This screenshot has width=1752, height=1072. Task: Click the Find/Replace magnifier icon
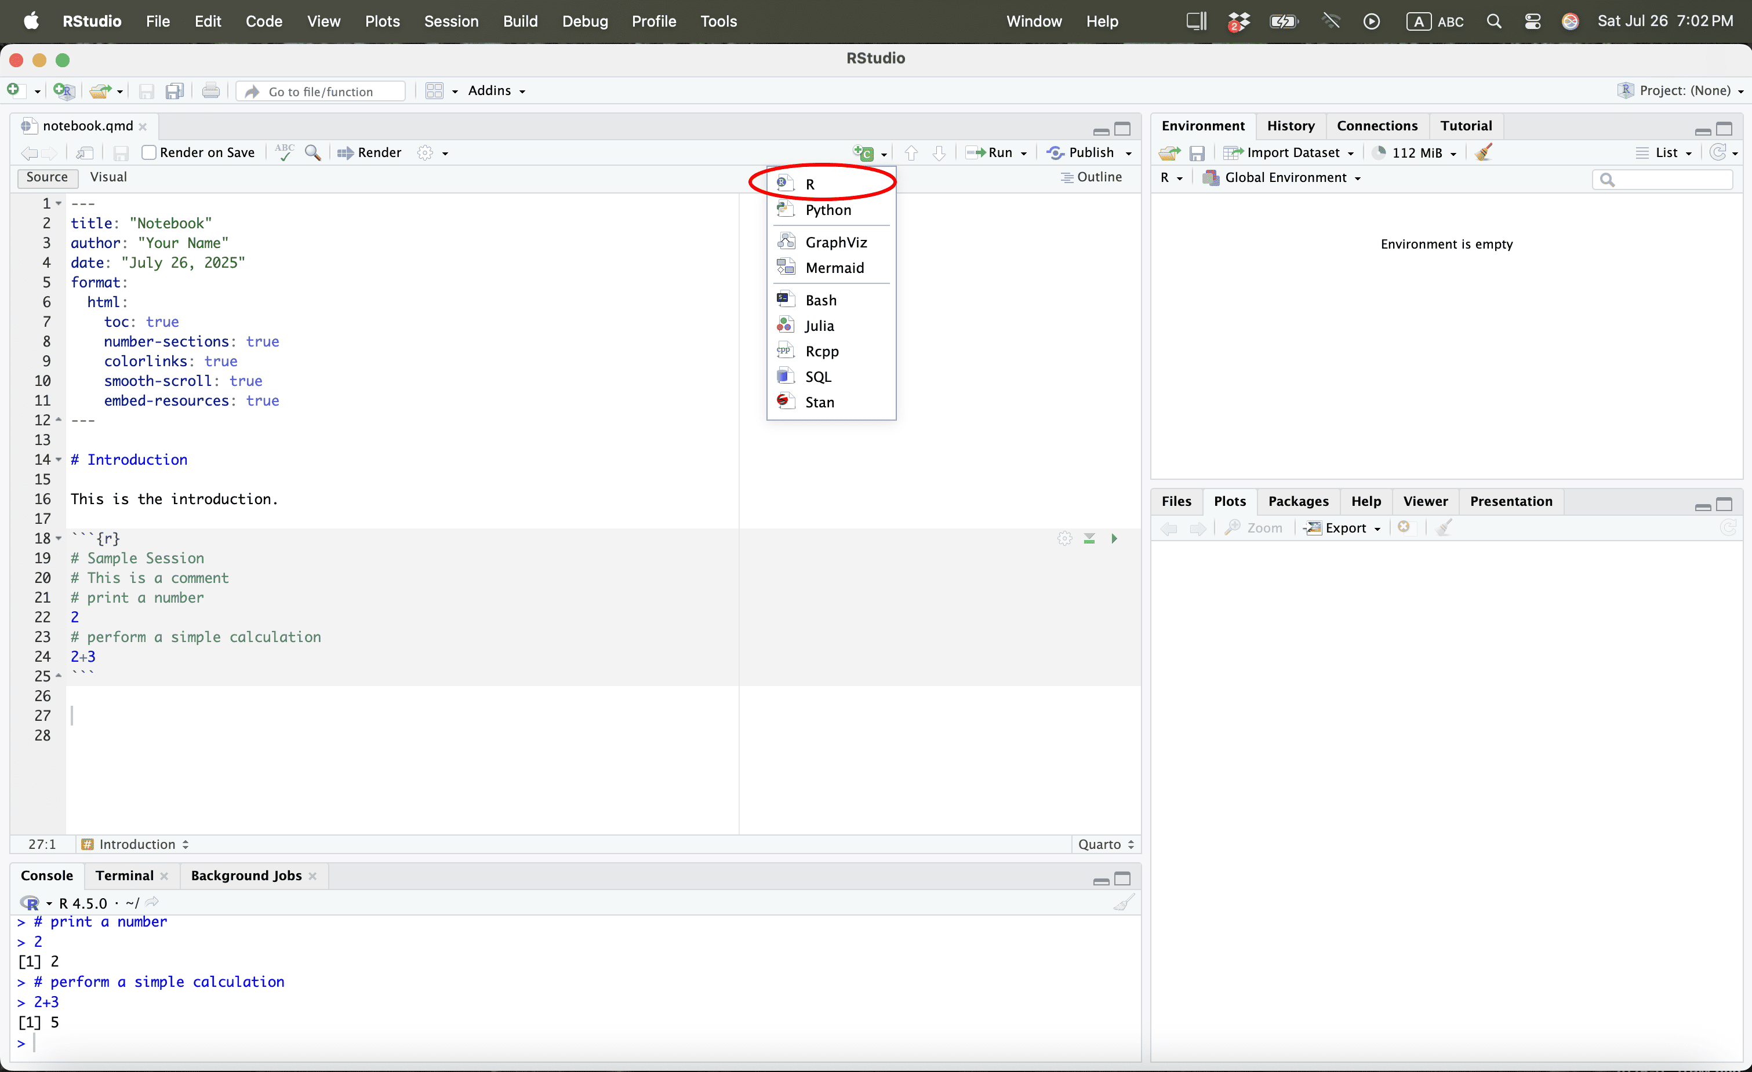tap(313, 153)
